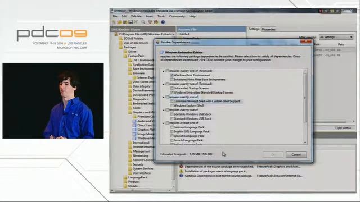Uncheck Windows Boot Environment
This screenshot has width=360, height=202.
(x=172, y=75)
